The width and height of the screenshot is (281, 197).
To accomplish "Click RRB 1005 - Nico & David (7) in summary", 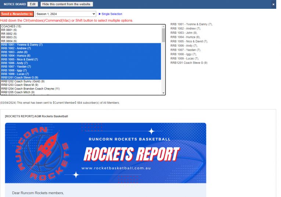I will [x=189, y=41].
